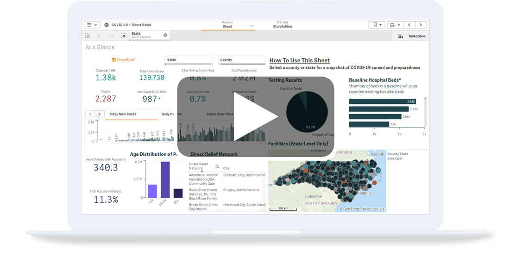Image resolution: width=510 pixels, height=274 pixels.
Task: Remove the North Carolina State selection
Action: click(x=165, y=35)
